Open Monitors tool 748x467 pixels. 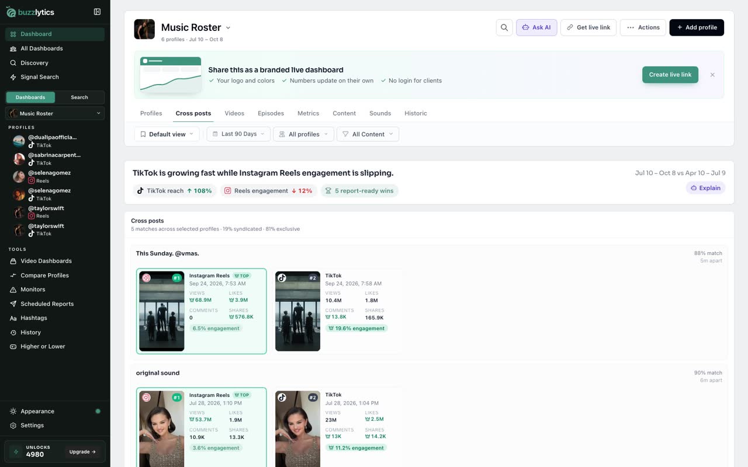click(x=55, y=290)
